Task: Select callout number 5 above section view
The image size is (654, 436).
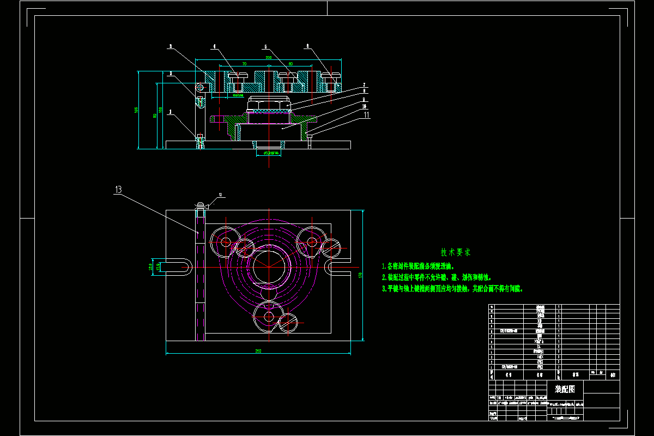Action: pyautogui.click(x=265, y=47)
